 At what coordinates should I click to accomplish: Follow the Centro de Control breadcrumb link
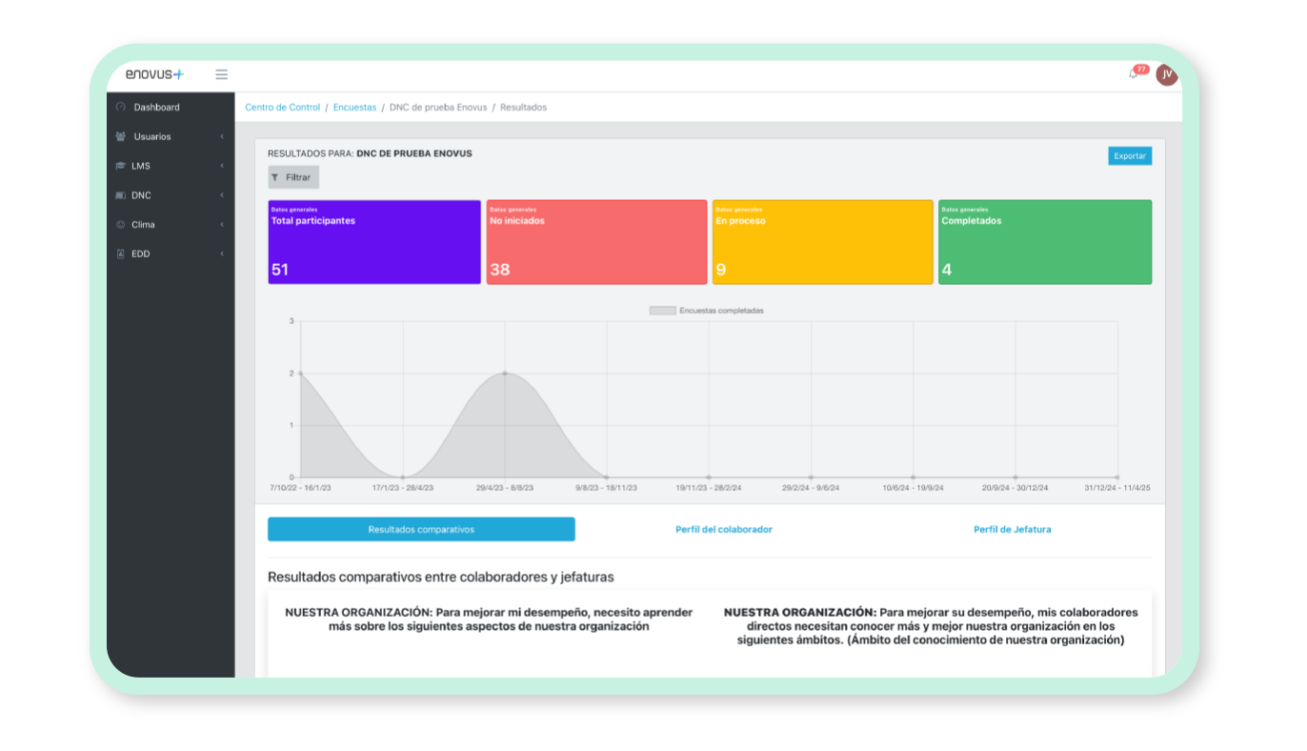pyautogui.click(x=283, y=108)
